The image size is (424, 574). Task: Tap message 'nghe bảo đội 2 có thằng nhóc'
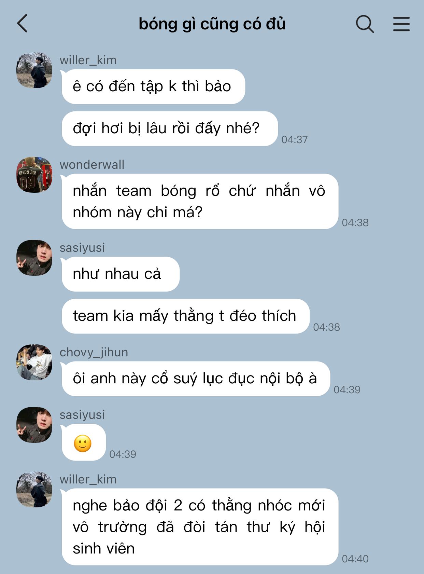coord(200,527)
